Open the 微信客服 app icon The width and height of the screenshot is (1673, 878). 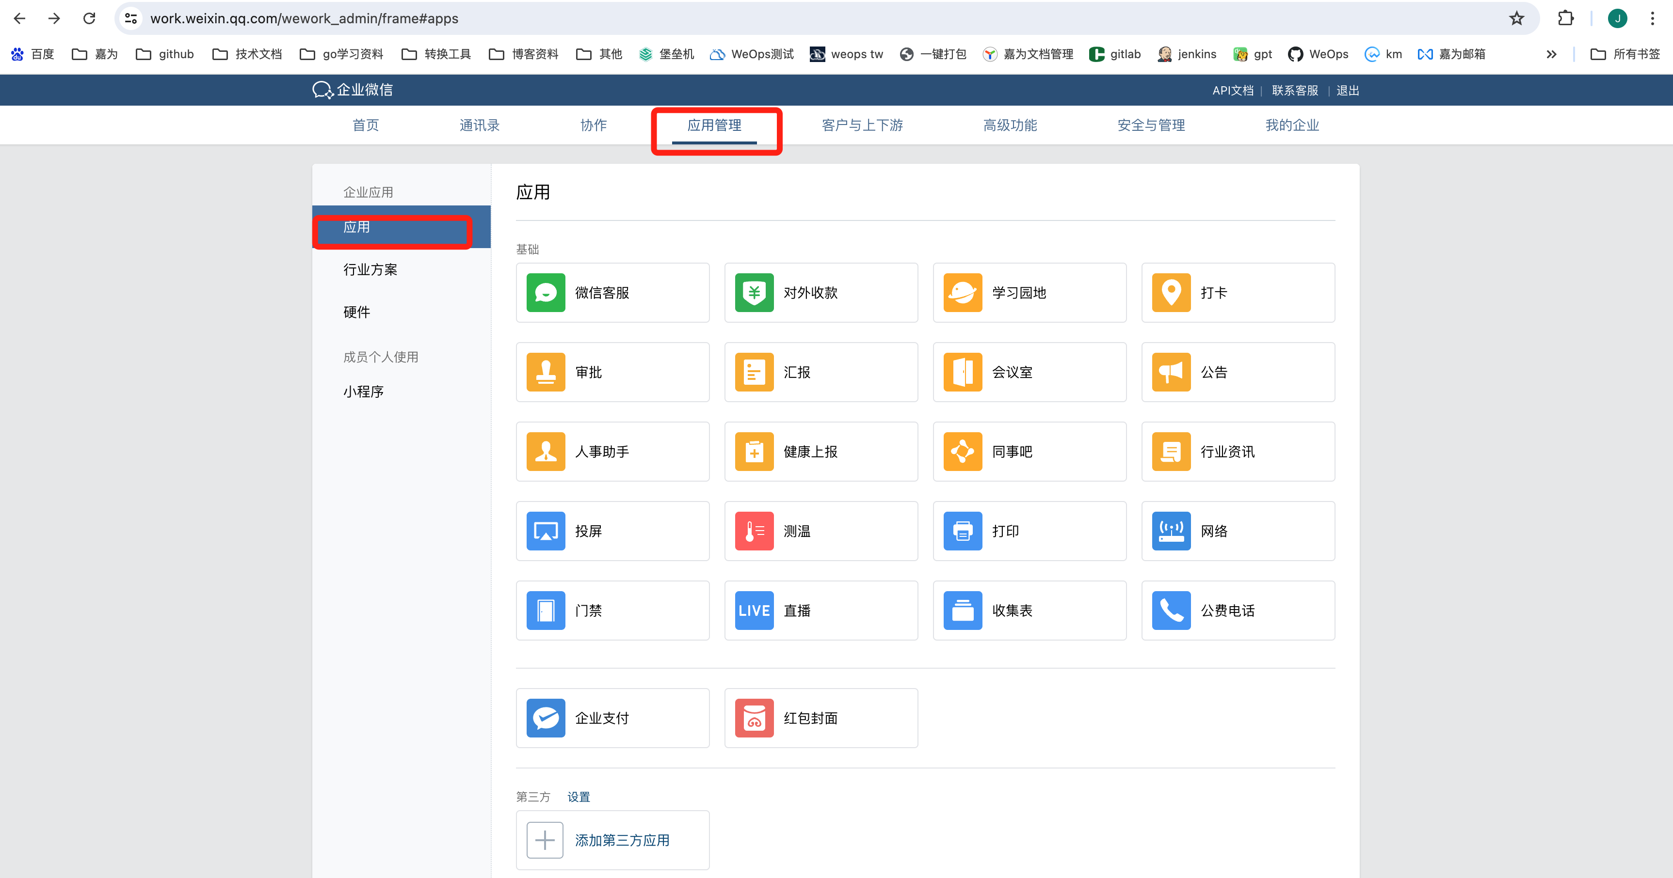(x=546, y=293)
